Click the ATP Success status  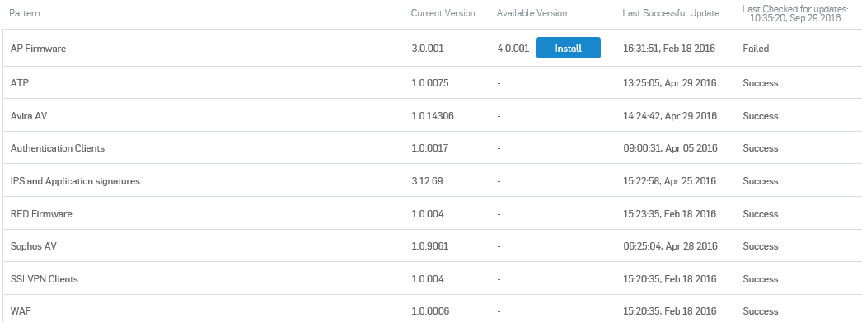(x=761, y=83)
